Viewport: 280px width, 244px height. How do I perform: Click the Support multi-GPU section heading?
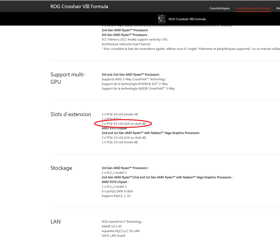coord(68,78)
